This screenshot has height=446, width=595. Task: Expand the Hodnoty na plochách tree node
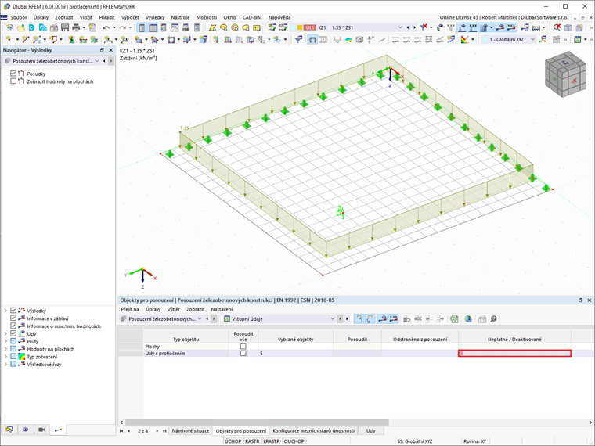(x=5, y=349)
